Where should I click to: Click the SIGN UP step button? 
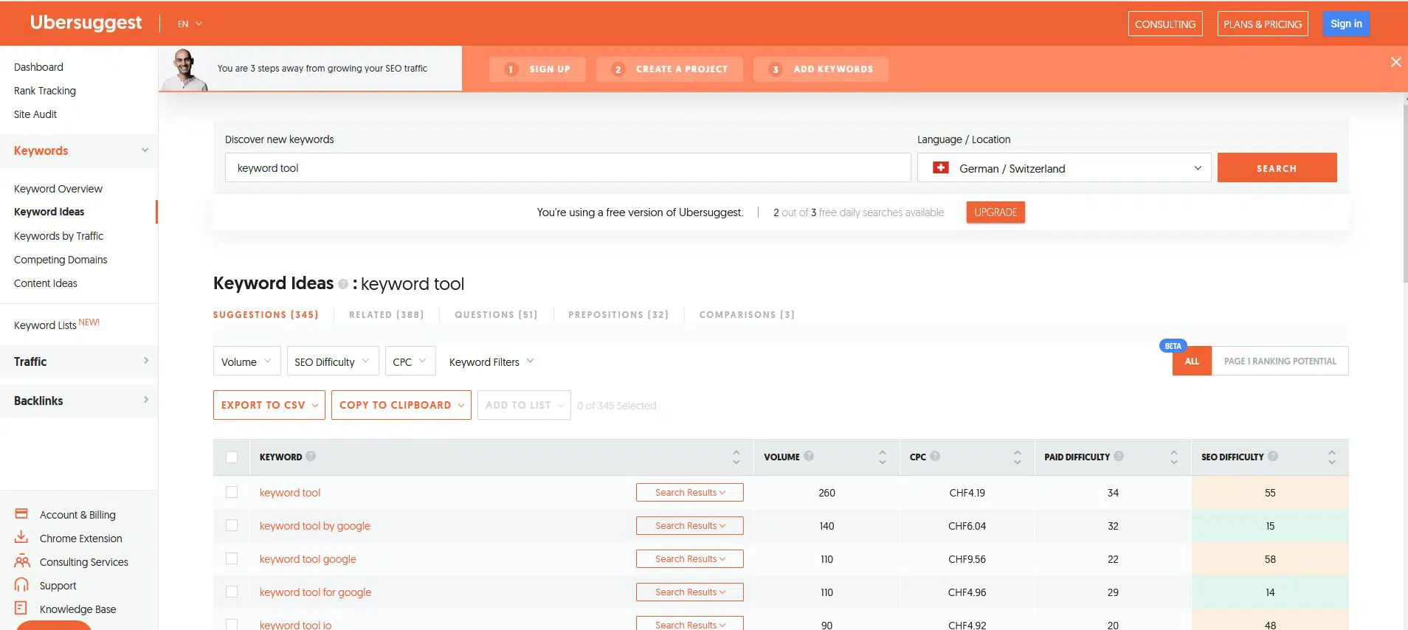pos(537,69)
